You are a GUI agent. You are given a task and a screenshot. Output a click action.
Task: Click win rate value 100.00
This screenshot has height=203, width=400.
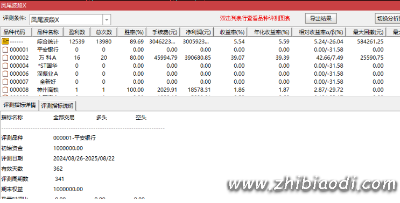pyautogui.click(x=135, y=90)
